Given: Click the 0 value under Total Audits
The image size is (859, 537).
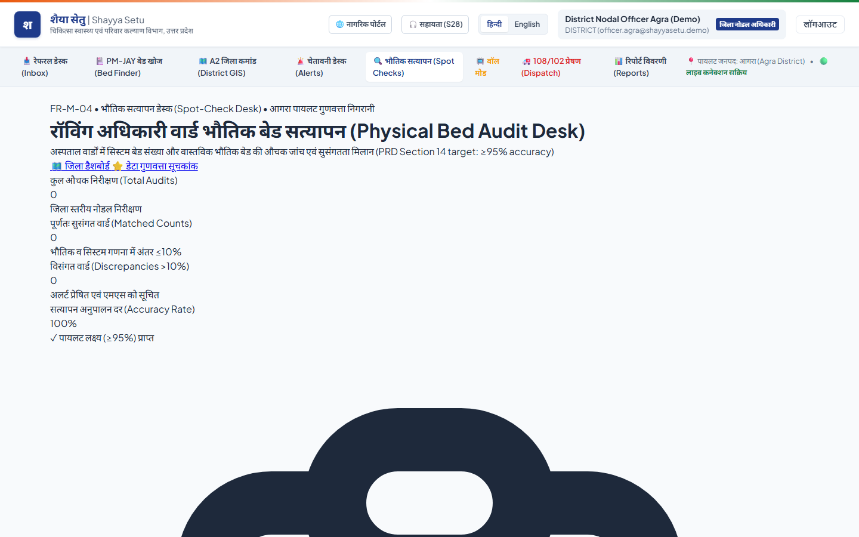Looking at the screenshot, I should pos(54,195).
